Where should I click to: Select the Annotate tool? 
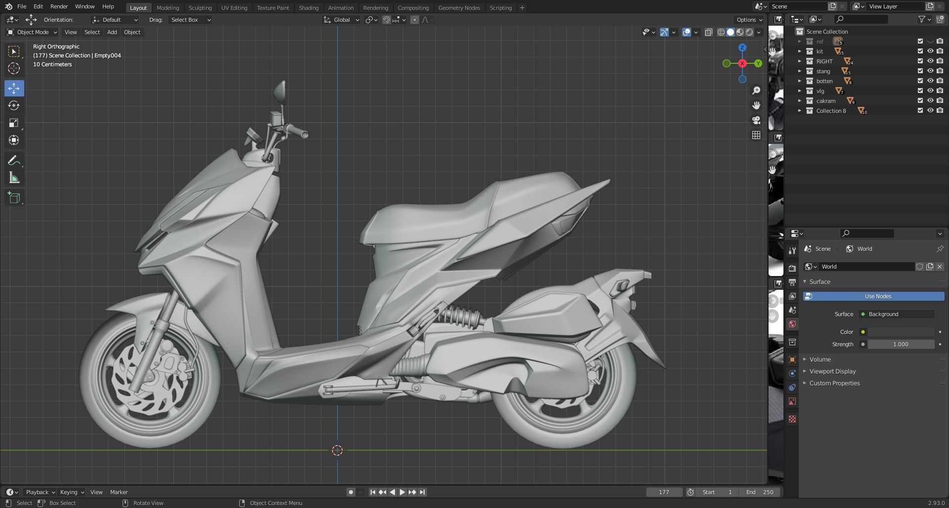tap(14, 160)
